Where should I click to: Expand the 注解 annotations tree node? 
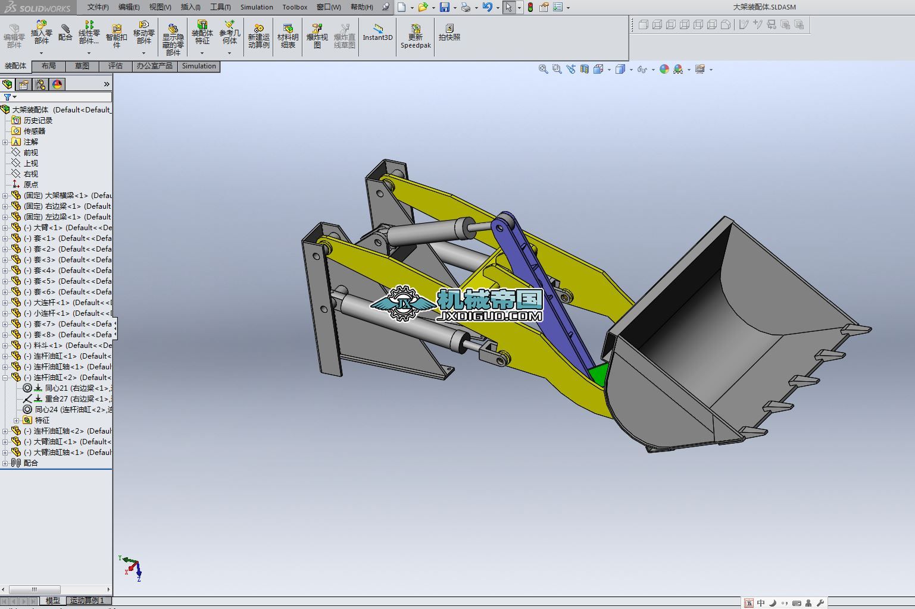(x=5, y=142)
